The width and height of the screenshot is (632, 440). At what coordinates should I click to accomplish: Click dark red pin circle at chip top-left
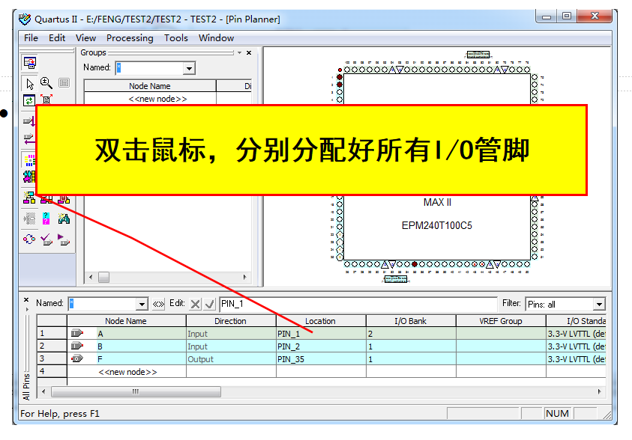pyautogui.click(x=340, y=77)
